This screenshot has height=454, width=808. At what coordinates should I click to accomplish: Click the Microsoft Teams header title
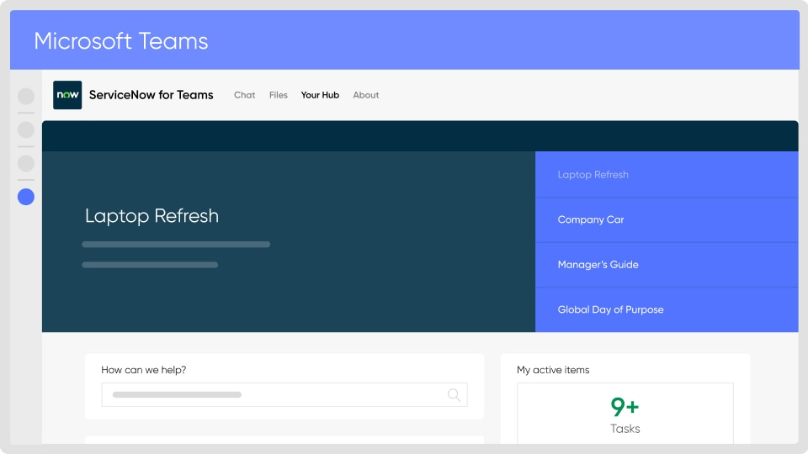[x=121, y=40]
